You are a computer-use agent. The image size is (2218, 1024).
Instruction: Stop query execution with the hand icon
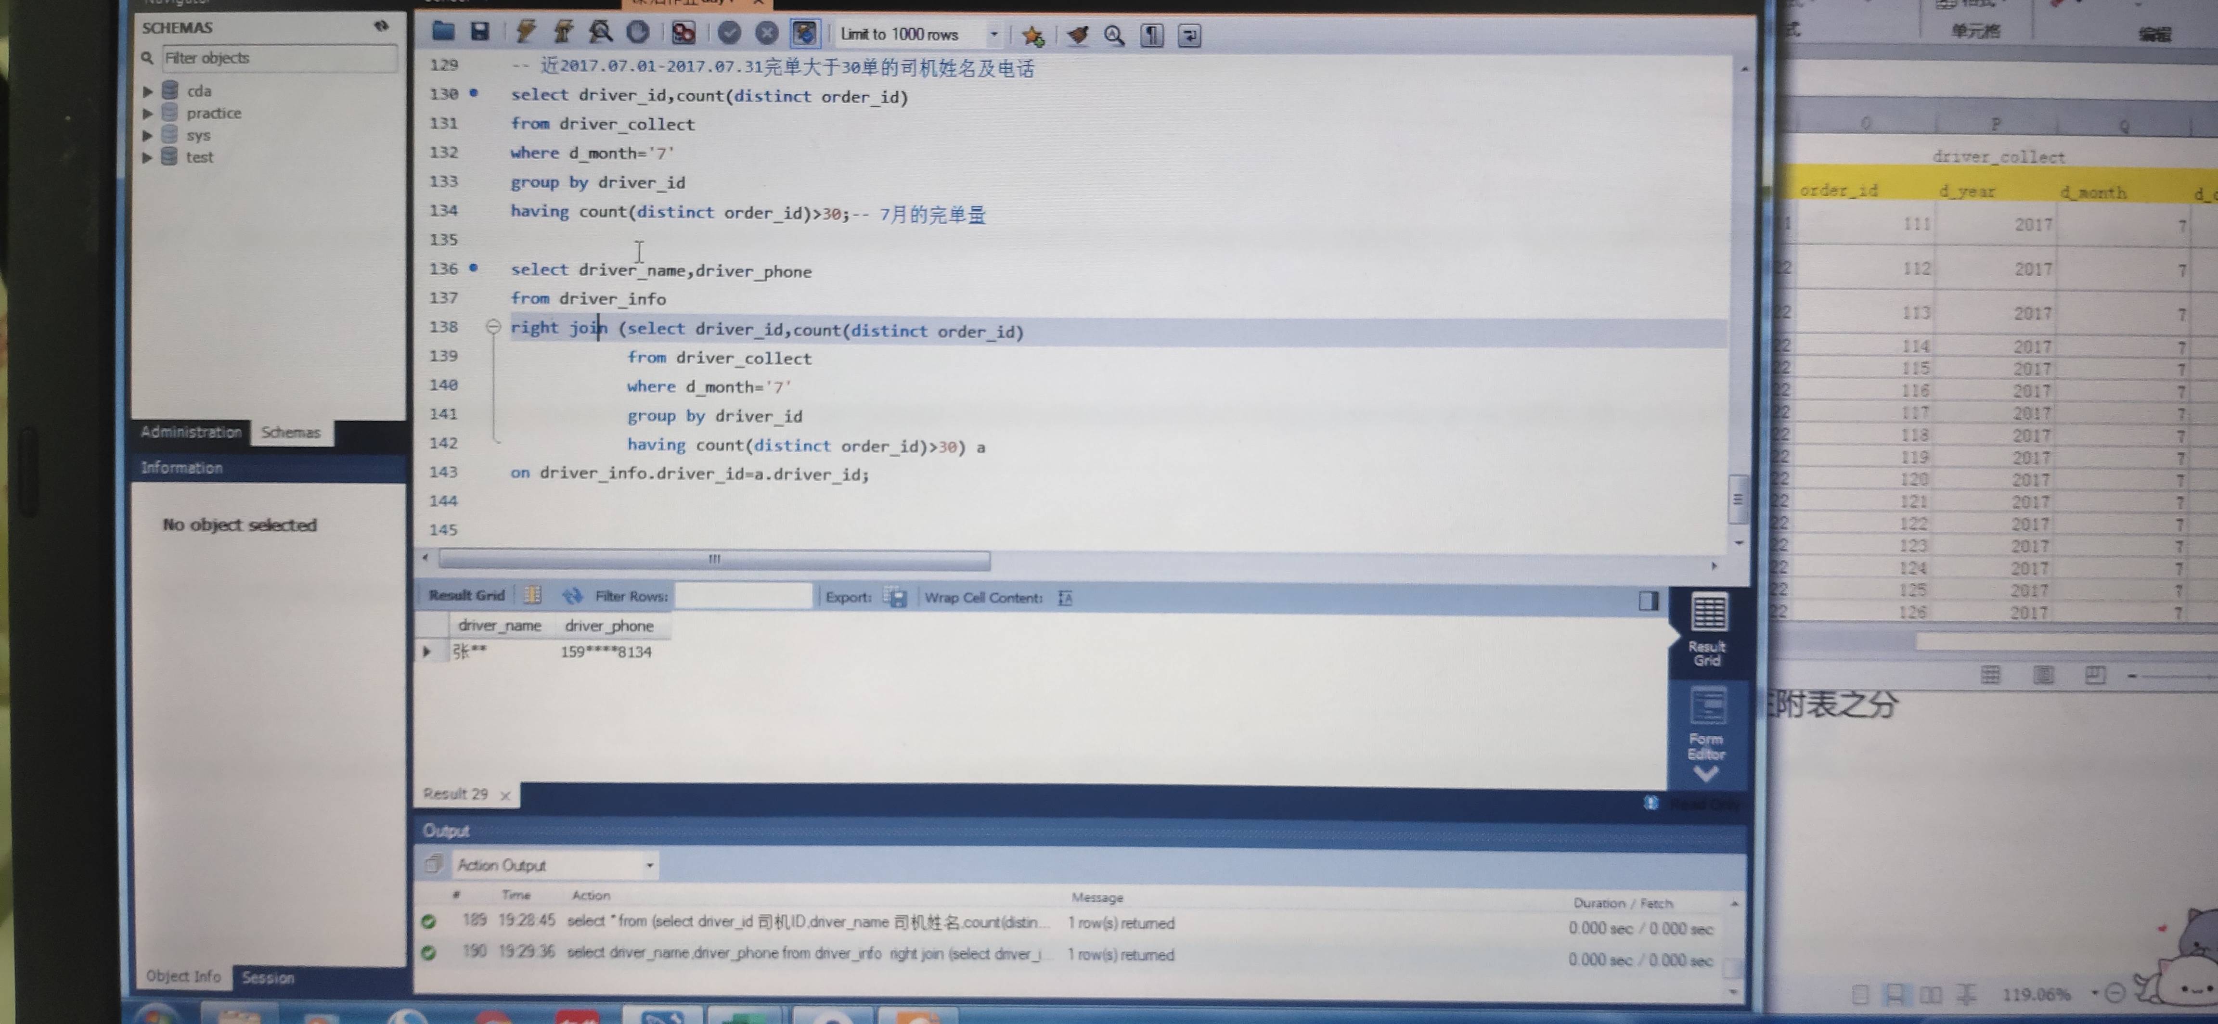637,33
